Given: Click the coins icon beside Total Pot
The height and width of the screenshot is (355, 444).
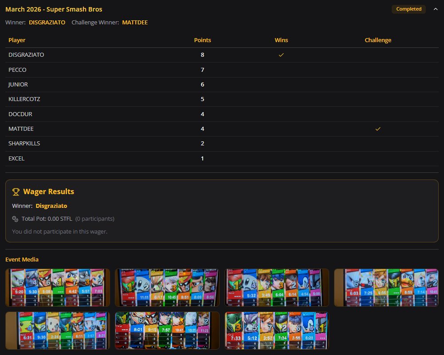Looking at the screenshot, I should pos(15,218).
